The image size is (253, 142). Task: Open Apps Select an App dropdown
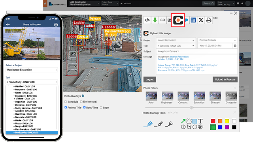[225, 4]
